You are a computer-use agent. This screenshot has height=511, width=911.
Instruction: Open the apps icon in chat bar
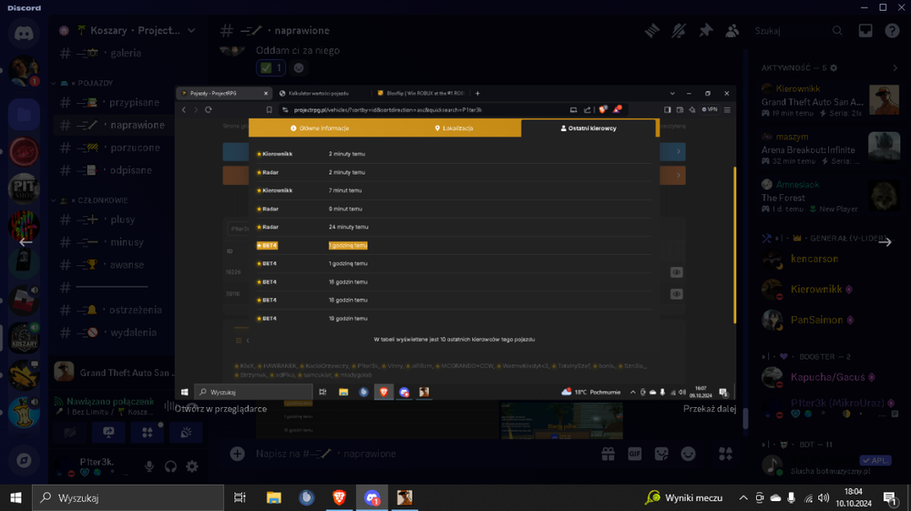tap(725, 454)
